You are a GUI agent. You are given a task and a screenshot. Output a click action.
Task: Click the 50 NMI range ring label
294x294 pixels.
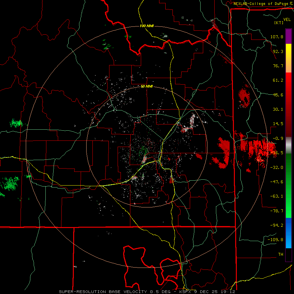coord(147,87)
